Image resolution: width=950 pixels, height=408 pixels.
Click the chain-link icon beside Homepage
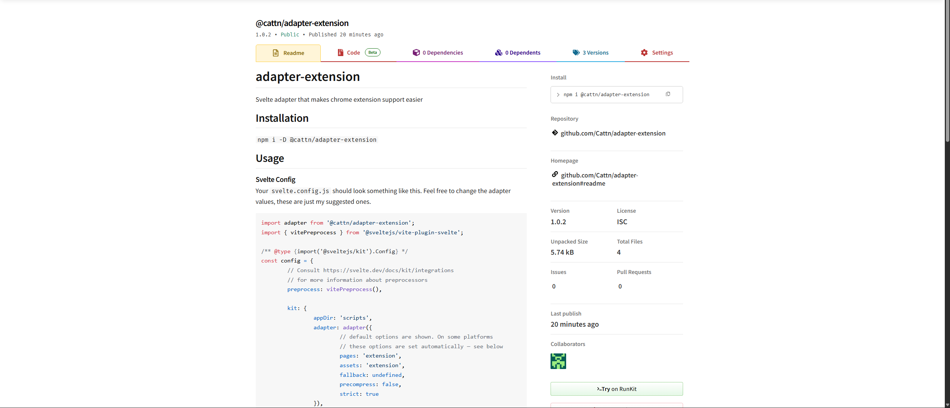(x=555, y=174)
